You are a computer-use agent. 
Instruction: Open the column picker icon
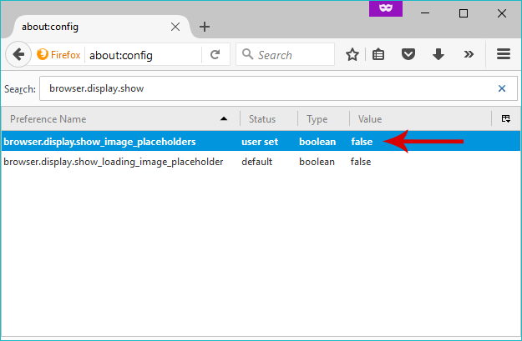505,118
